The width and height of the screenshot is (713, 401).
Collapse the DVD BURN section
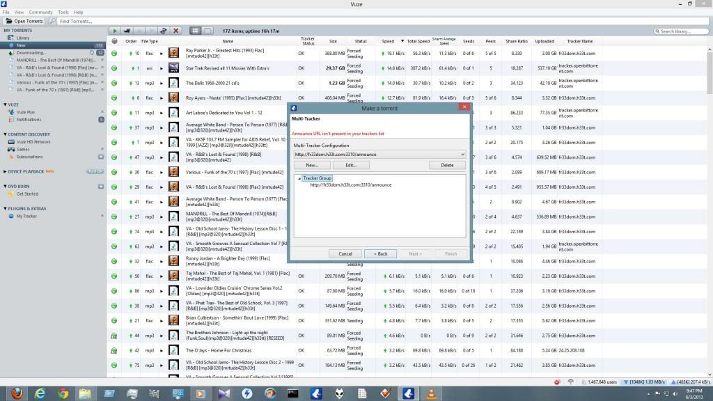[x=5, y=187]
